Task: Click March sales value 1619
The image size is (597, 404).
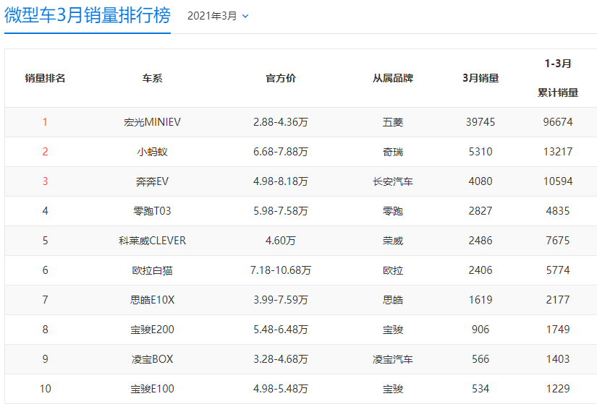Action: [x=480, y=300]
